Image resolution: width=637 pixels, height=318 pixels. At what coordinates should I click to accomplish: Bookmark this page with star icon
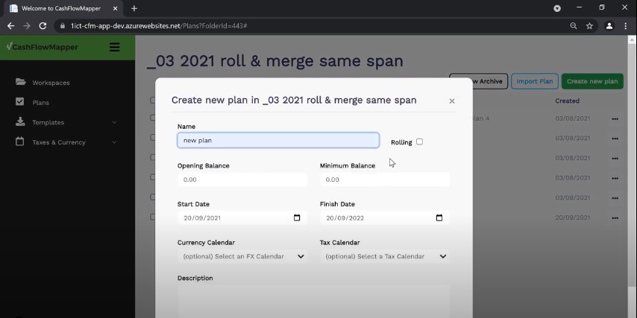tap(589, 26)
